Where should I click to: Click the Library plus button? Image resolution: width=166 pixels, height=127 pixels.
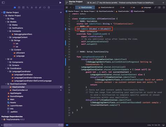tap(163, 3)
